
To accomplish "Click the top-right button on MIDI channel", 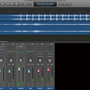I will coord(22,44).
